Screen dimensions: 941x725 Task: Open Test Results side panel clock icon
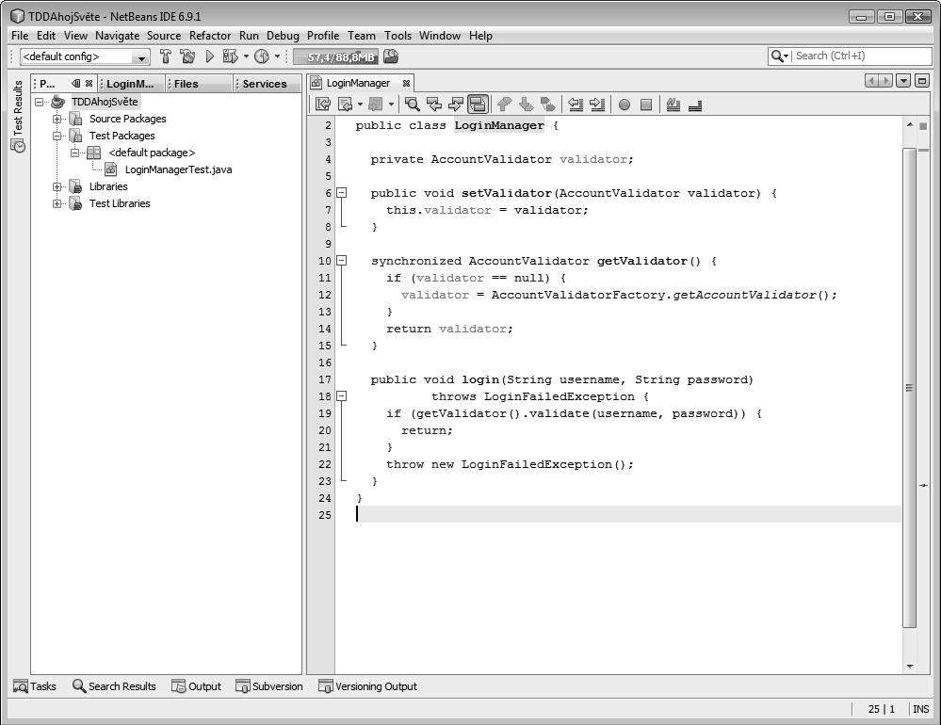pos(19,146)
